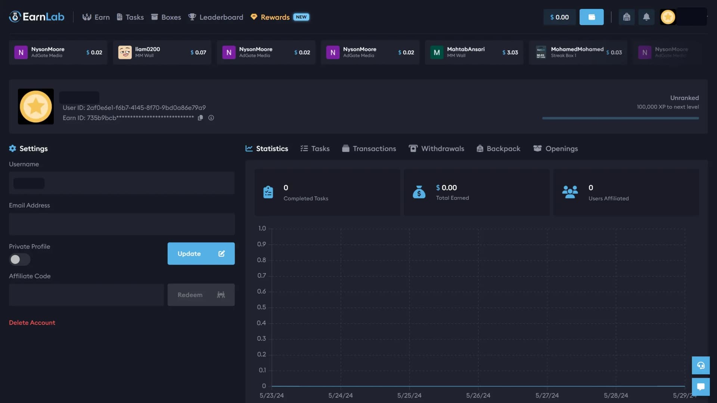Click the NEW badge beside Rewards

coord(301,17)
